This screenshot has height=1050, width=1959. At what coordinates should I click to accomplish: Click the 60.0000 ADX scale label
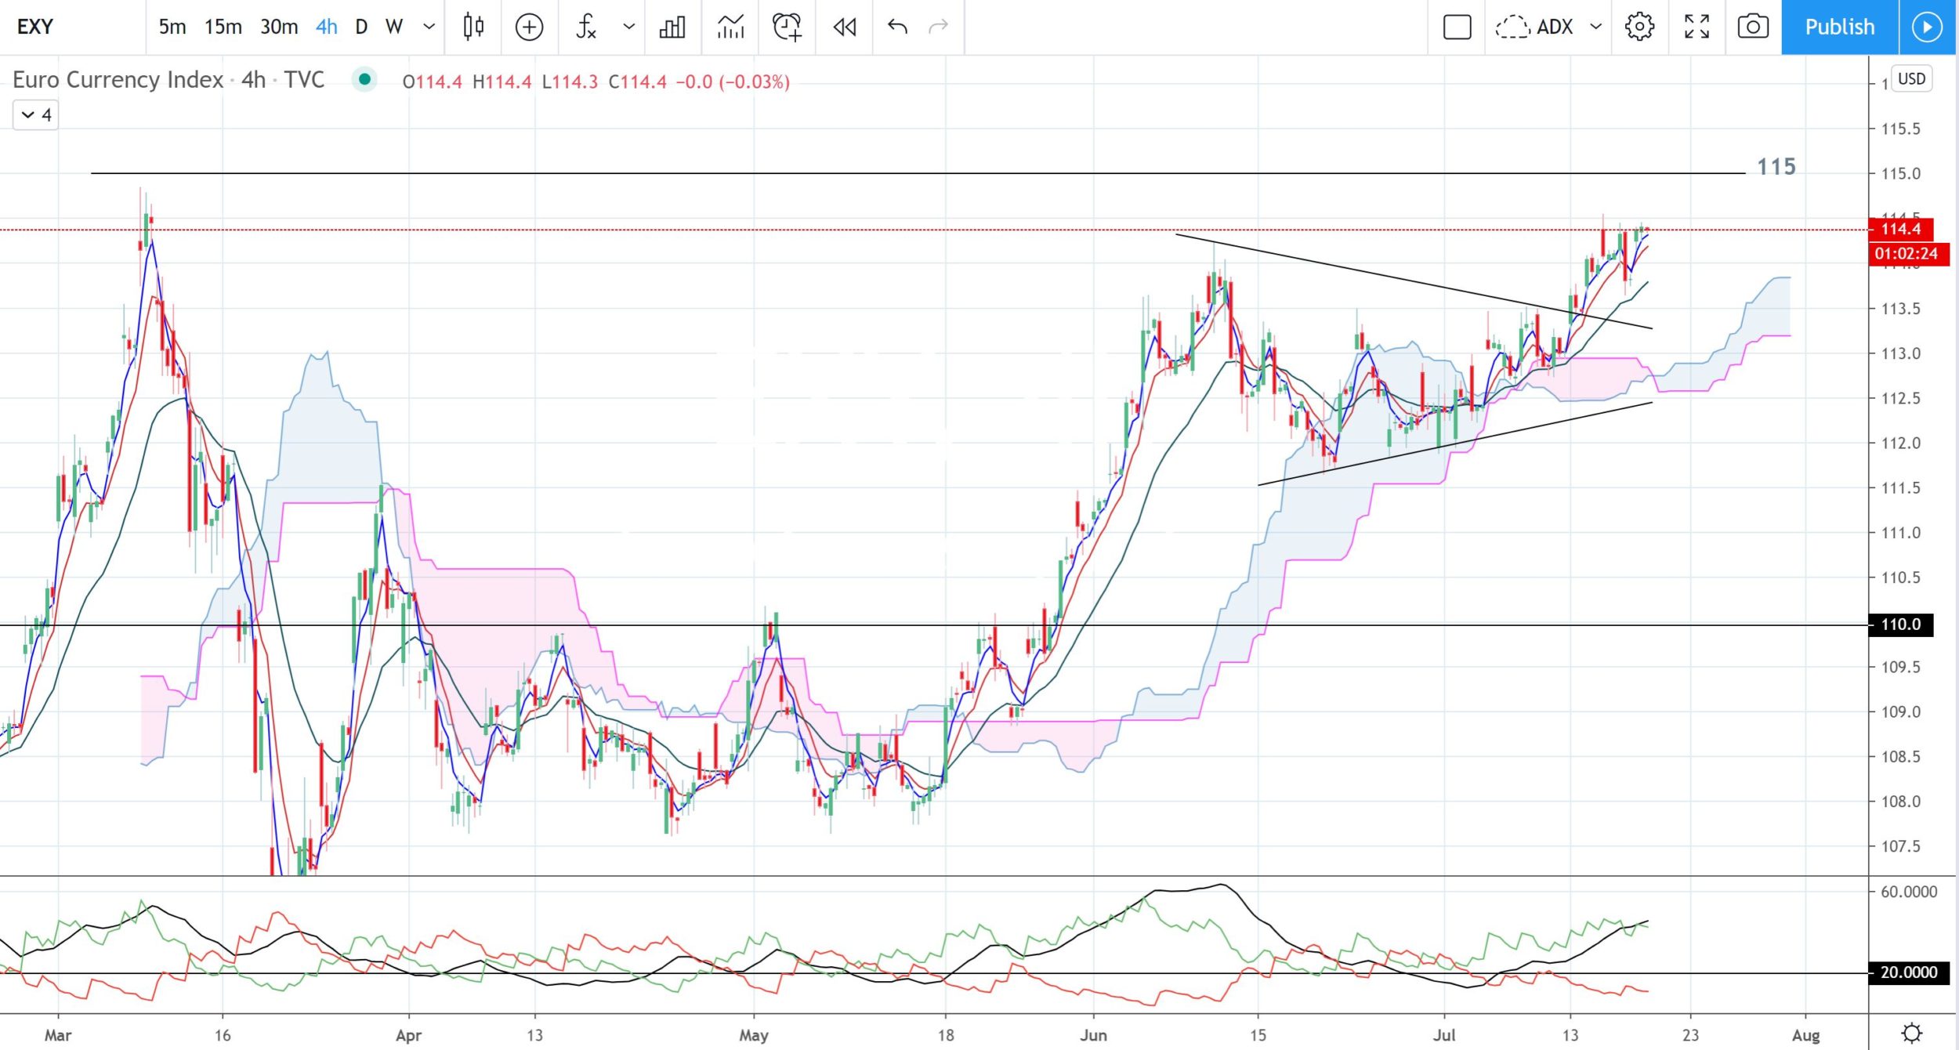pos(1909,892)
